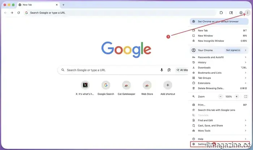This screenshot has height=150, width=253.
Task: Click the Google logo on the page
Action: point(126,50)
